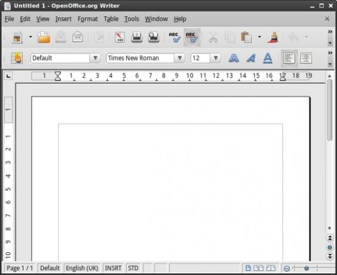Click the INSRT mode status field

click(x=113, y=268)
